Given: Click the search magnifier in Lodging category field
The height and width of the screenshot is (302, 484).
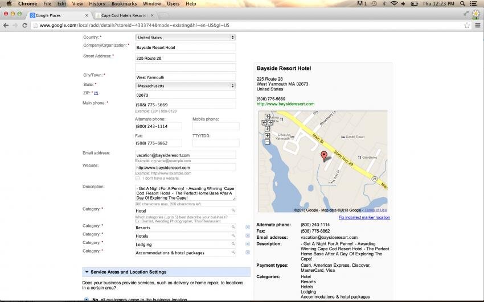Looking at the screenshot, I should coord(233,244).
